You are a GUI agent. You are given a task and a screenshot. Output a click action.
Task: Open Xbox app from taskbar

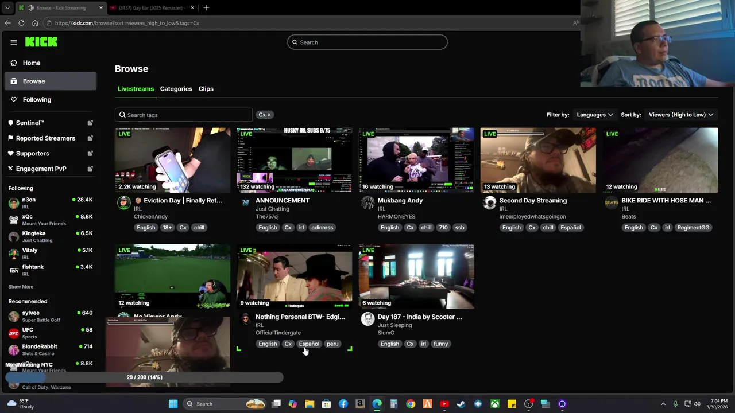[x=495, y=404]
